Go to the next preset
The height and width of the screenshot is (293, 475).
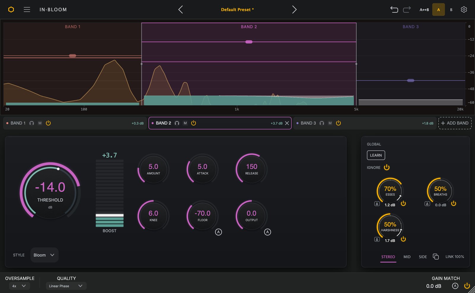294,9
